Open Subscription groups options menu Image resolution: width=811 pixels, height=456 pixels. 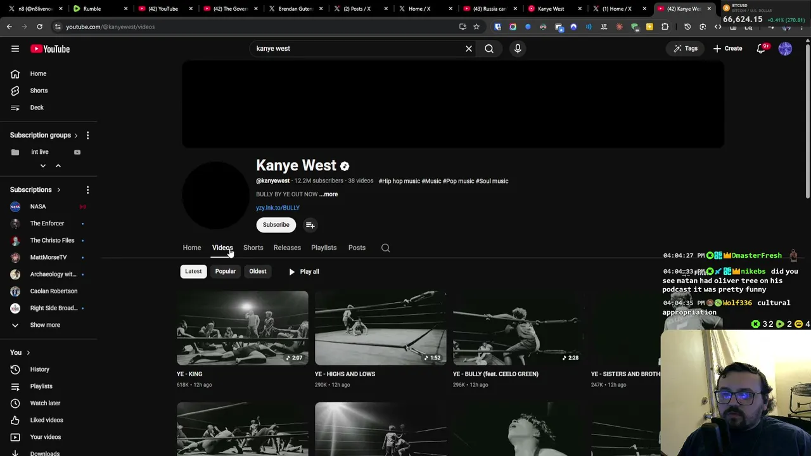[87, 136]
